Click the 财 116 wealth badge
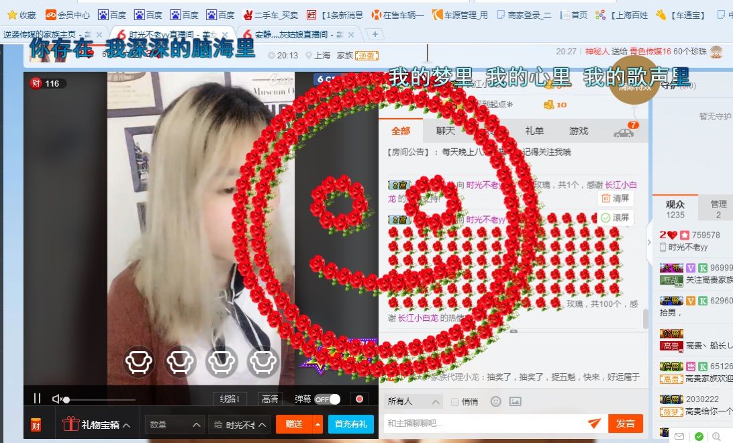 (47, 84)
